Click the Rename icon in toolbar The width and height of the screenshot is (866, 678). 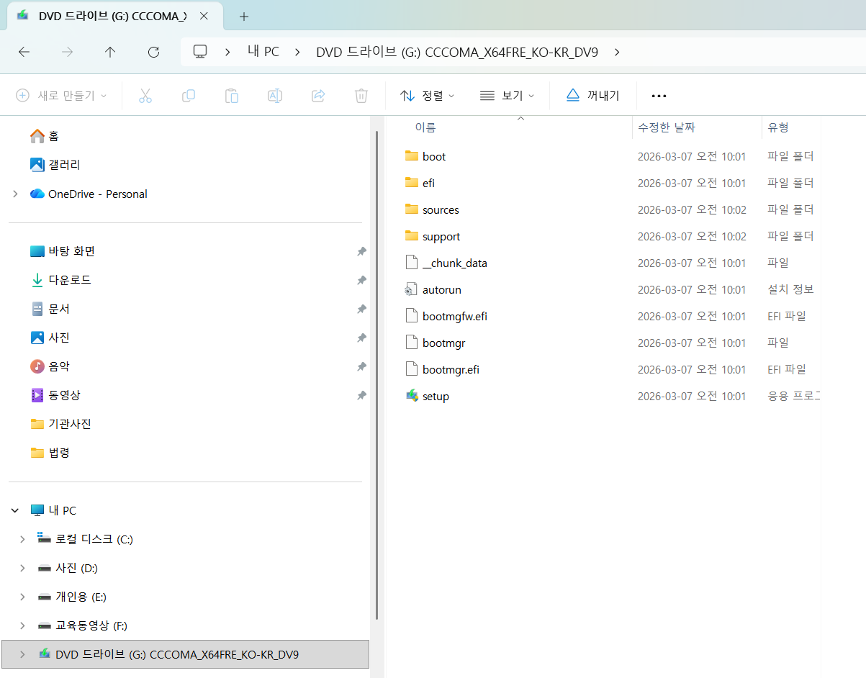[x=275, y=96]
